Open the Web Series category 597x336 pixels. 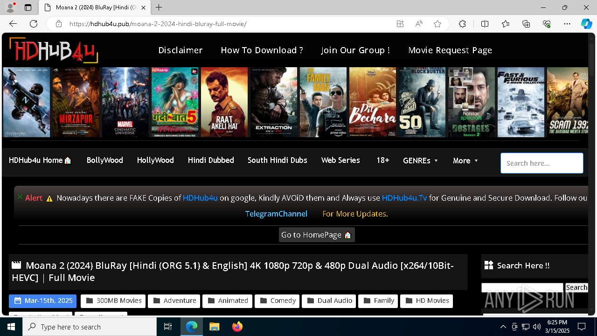pos(340,160)
